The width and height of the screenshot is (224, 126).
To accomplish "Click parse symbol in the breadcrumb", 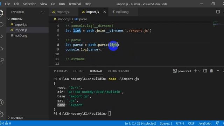I will [x=81, y=19].
